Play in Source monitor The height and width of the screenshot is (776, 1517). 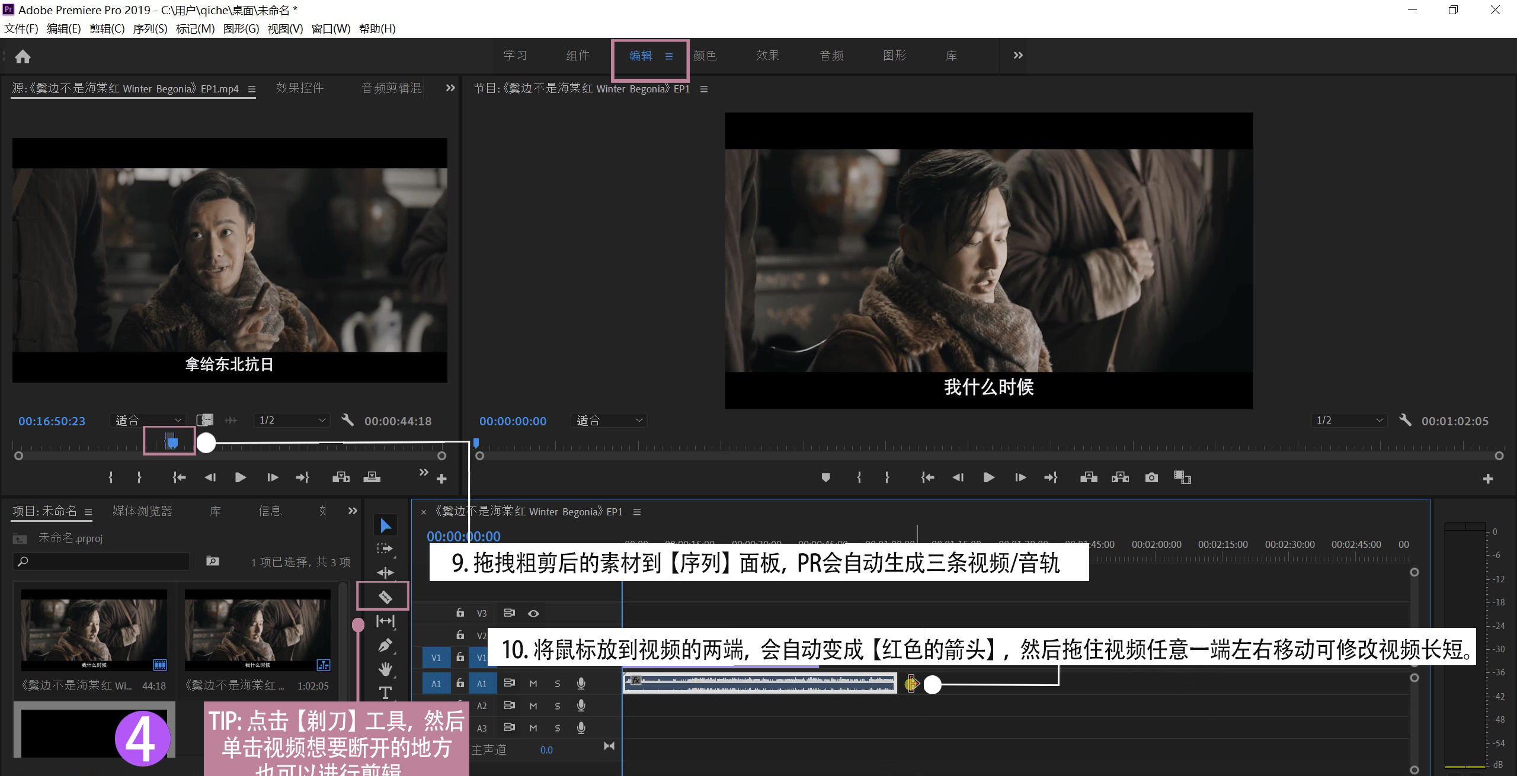tap(241, 477)
